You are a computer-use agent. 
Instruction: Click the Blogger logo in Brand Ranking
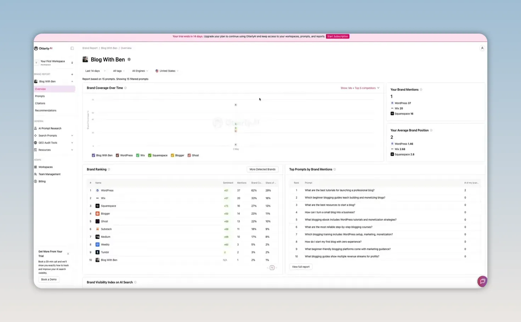pos(97,214)
